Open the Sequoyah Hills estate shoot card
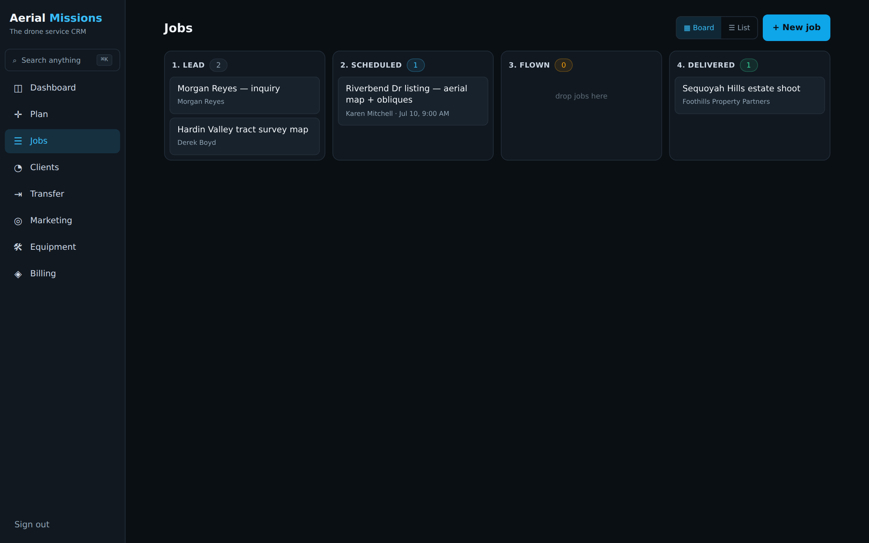 coord(750,95)
